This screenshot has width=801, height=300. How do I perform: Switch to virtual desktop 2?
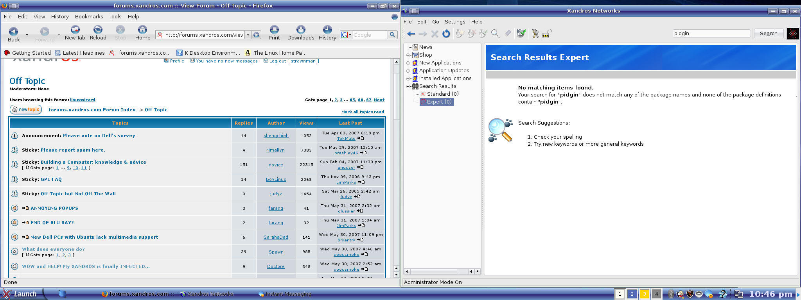click(632, 294)
